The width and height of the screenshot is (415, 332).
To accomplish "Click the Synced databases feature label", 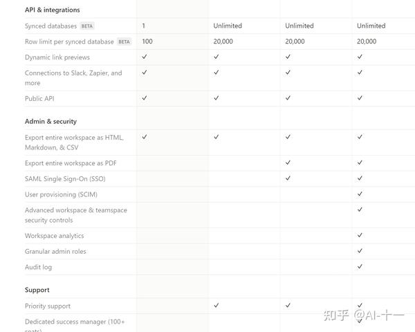I will click(50, 26).
